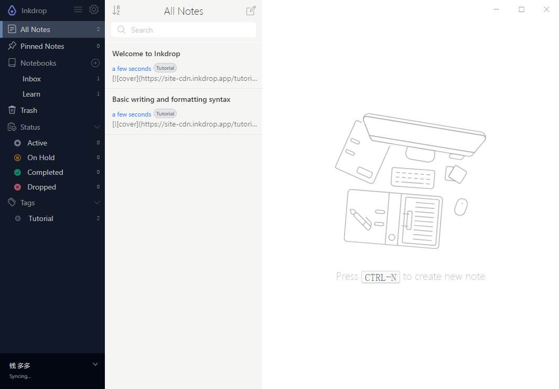559x389 pixels.
Task: Click the search magnifier icon
Action: point(121,29)
